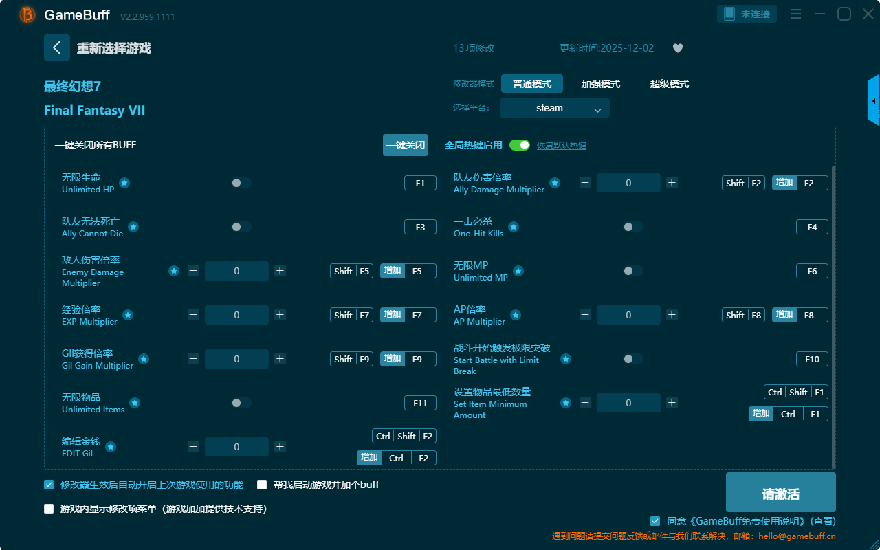Click the heart favorite icon
This screenshot has height=550, width=880.
tap(677, 48)
